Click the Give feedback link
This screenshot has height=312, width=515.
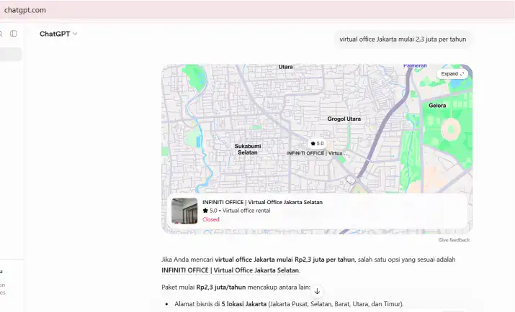[454, 240]
